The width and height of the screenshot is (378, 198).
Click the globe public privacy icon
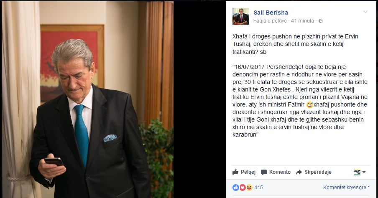[x=321, y=21]
